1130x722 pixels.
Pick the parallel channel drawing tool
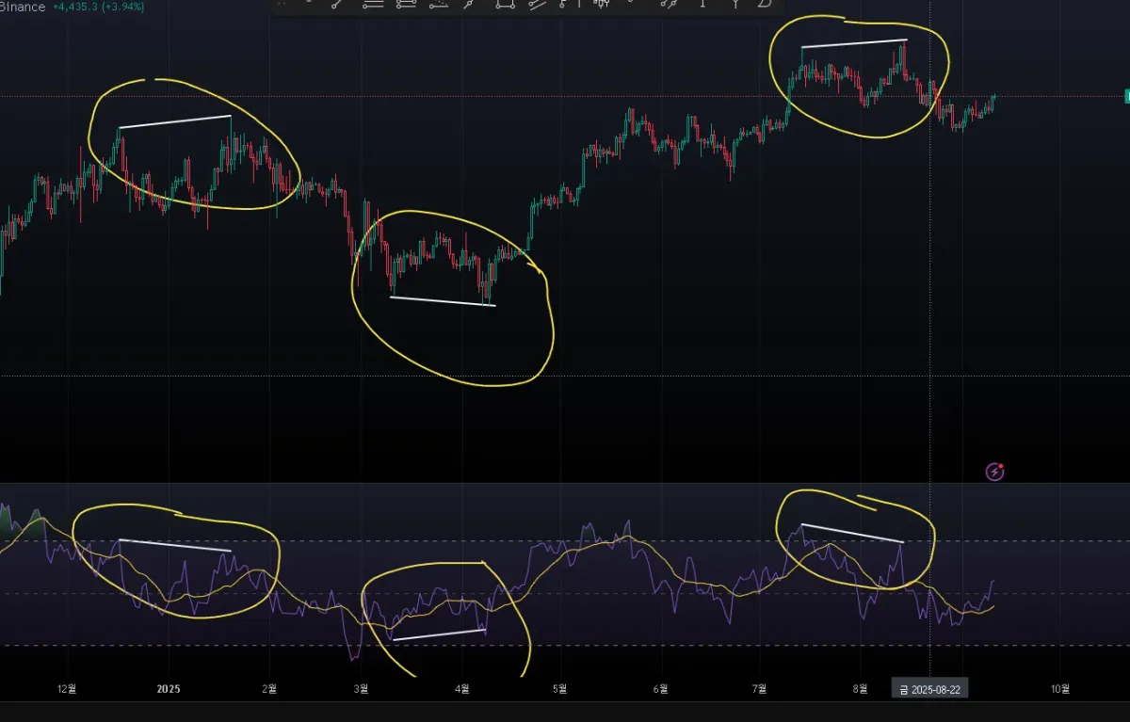[537, 5]
